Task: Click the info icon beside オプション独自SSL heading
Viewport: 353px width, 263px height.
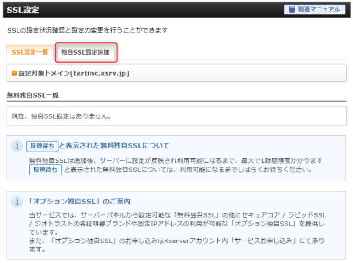Action: tap(17, 201)
